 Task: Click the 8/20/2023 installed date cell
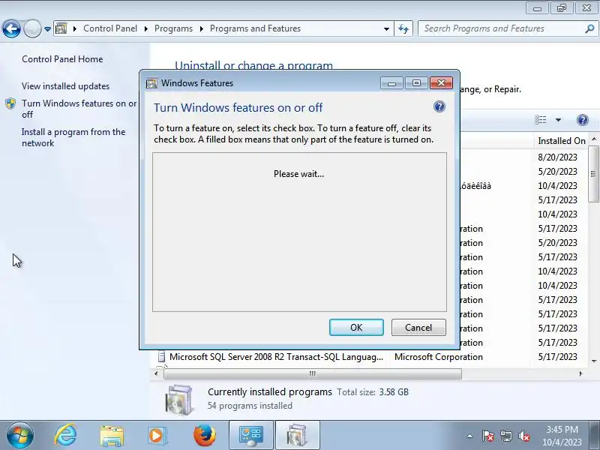point(557,157)
